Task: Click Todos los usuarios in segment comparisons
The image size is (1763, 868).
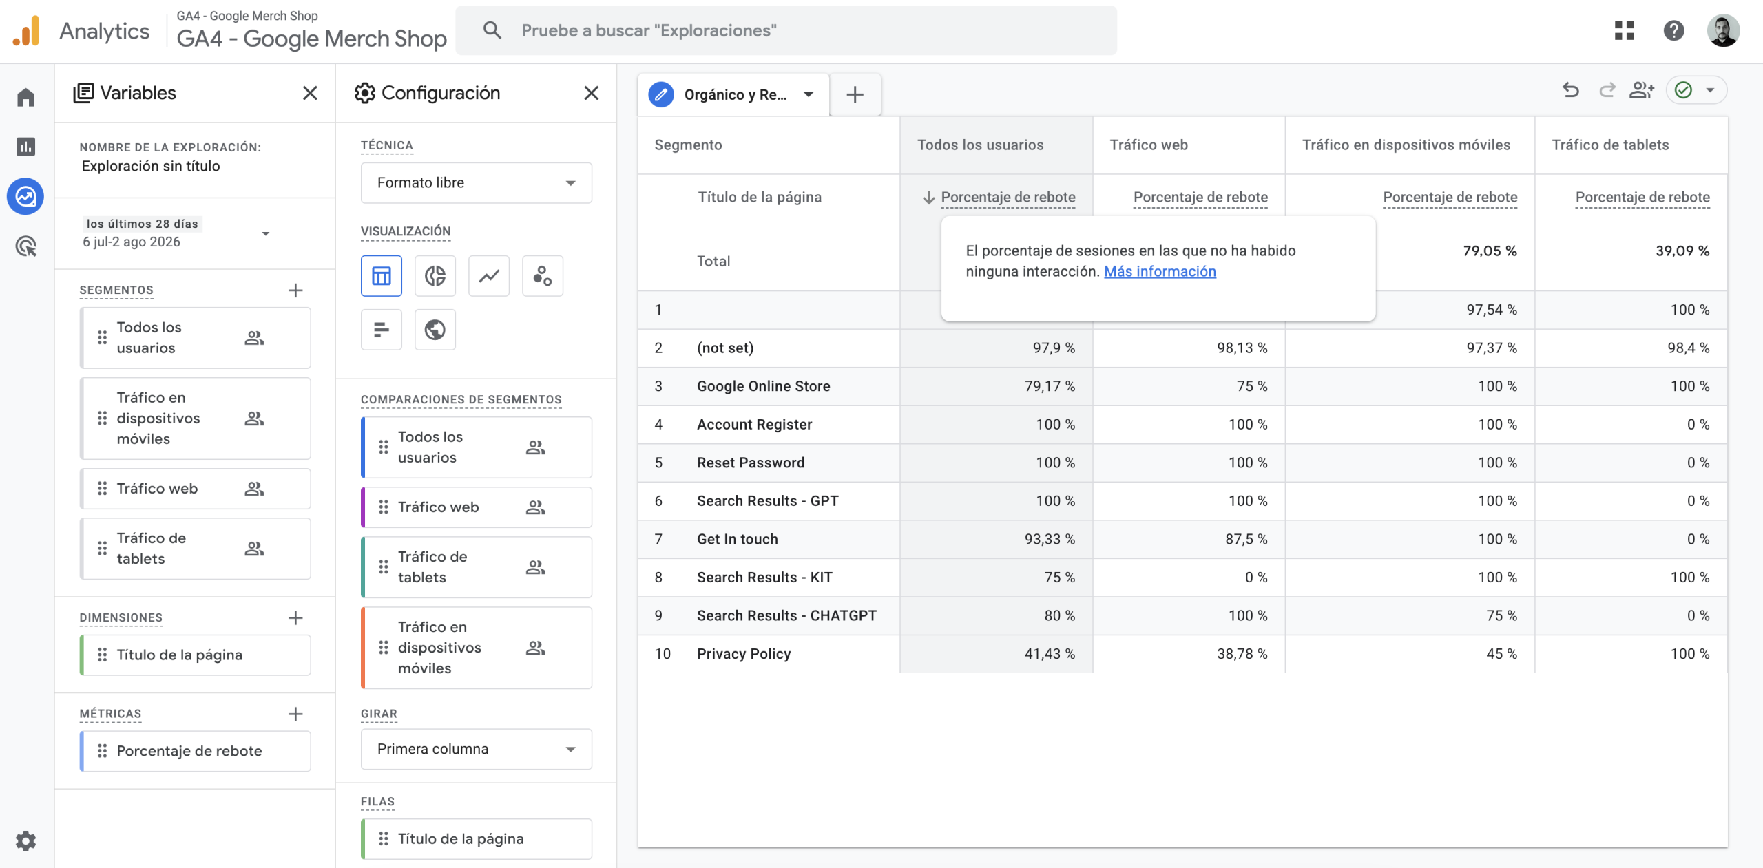Action: coord(477,447)
